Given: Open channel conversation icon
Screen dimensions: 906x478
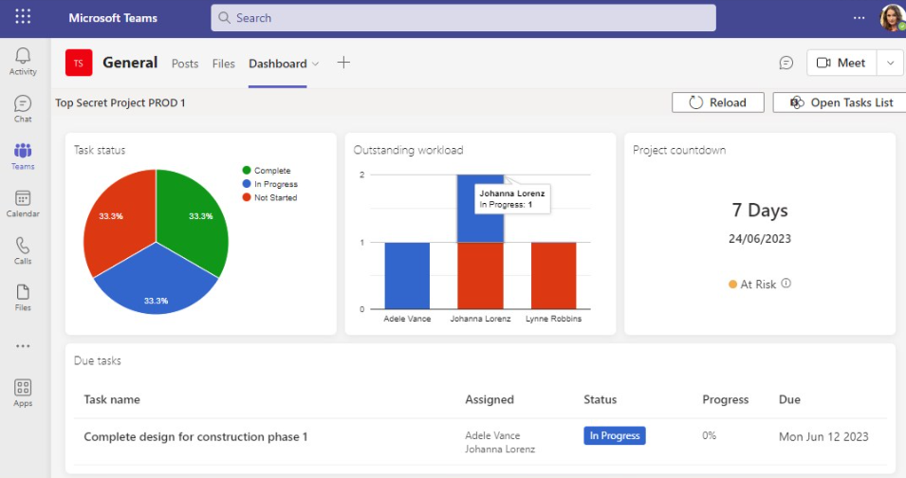Looking at the screenshot, I should click(786, 63).
